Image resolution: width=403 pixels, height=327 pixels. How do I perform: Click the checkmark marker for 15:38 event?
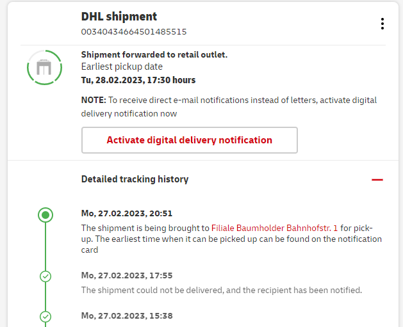pos(45,316)
